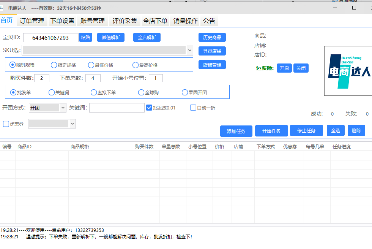
Task: Click 登录店铺 to log in shop
Action: click(x=212, y=51)
